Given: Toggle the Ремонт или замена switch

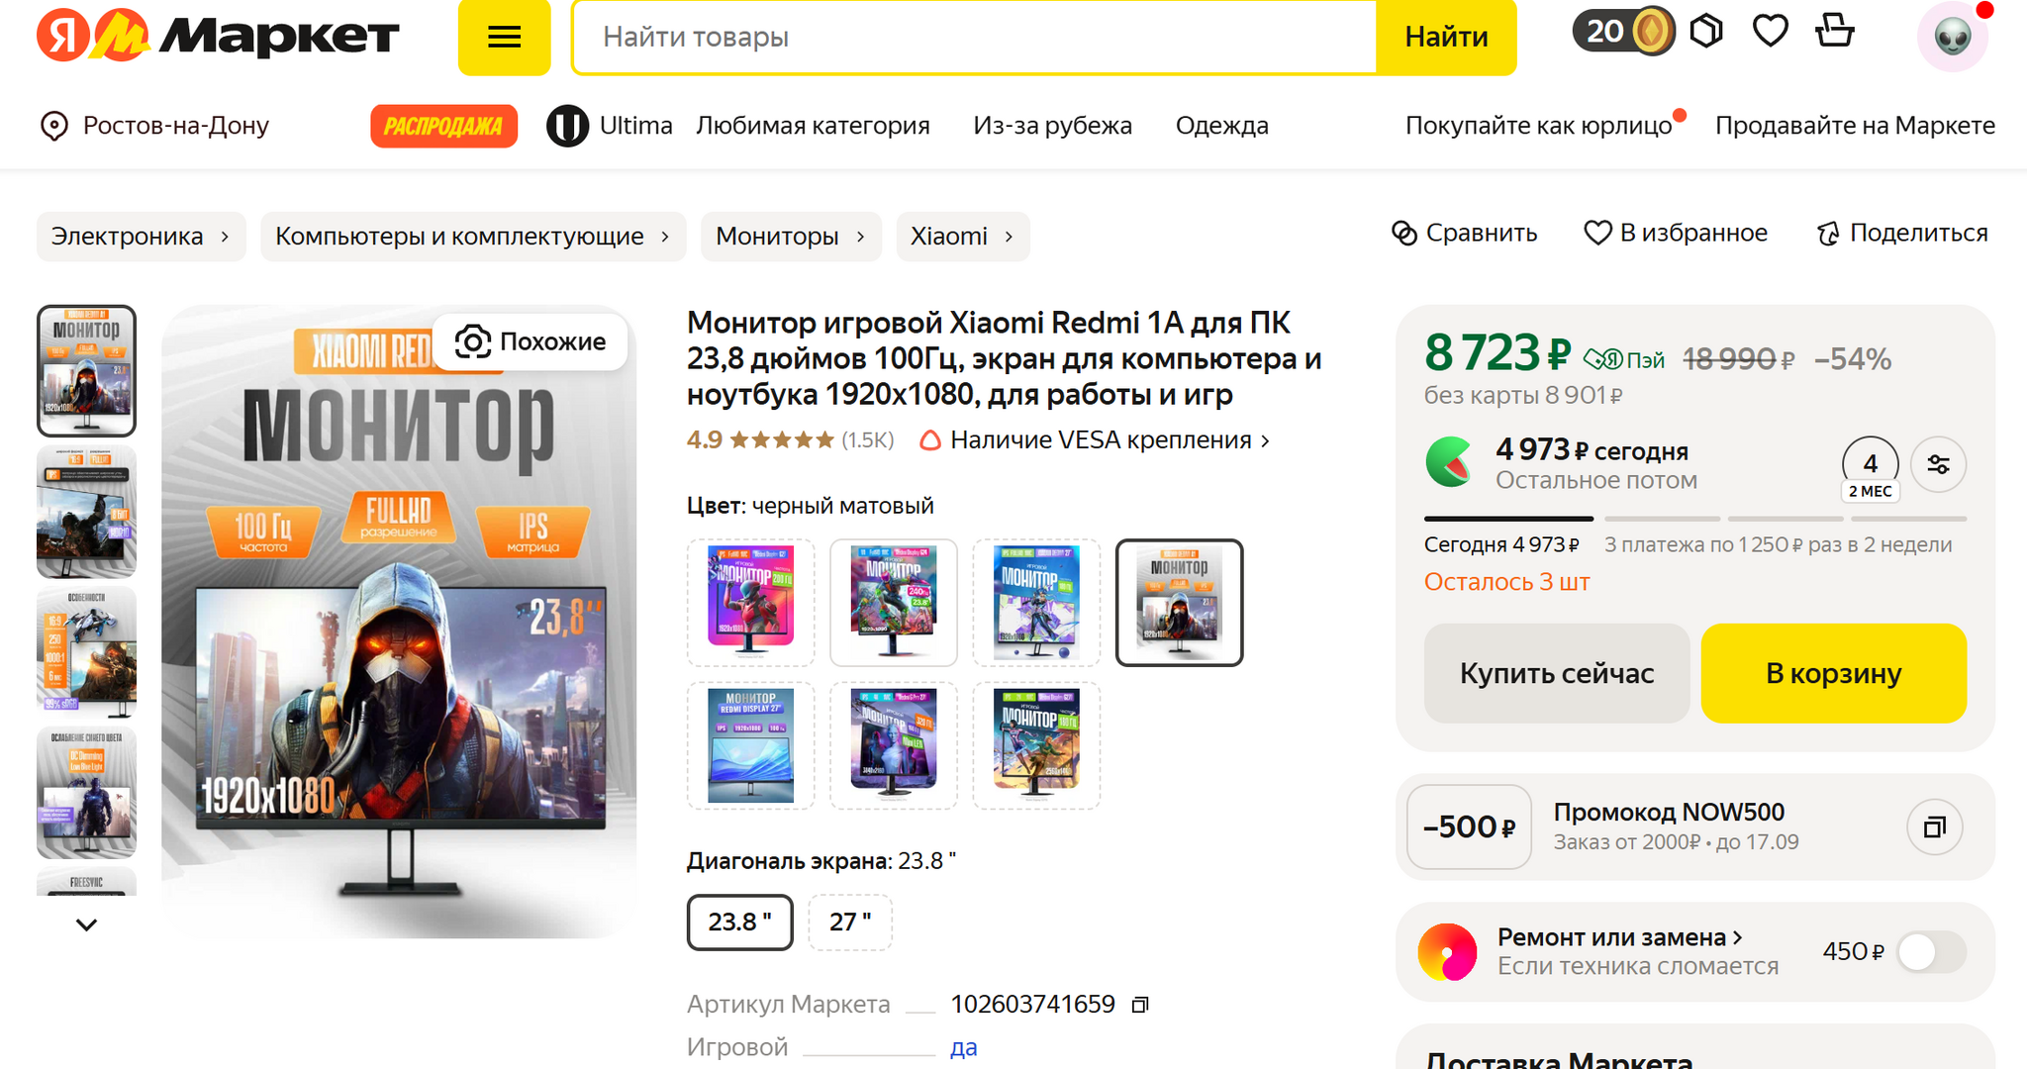Looking at the screenshot, I should click(x=1932, y=952).
